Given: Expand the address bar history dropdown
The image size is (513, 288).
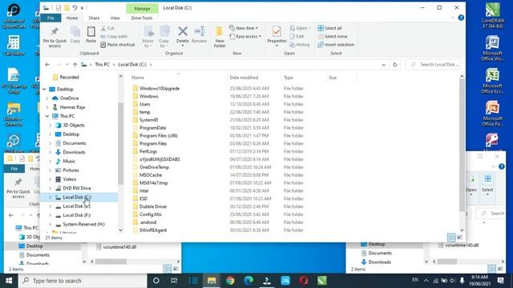Looking at the screenshot, I should coord(384,65).
